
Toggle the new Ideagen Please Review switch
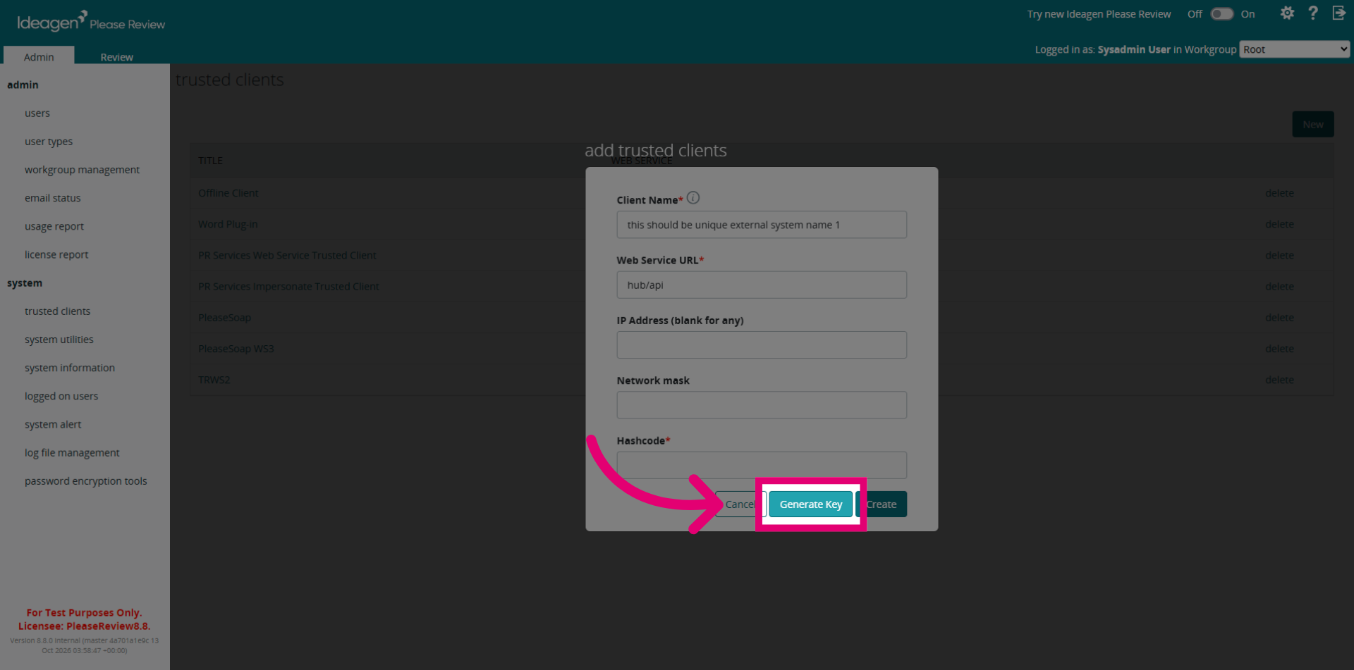pos(1221,14)
